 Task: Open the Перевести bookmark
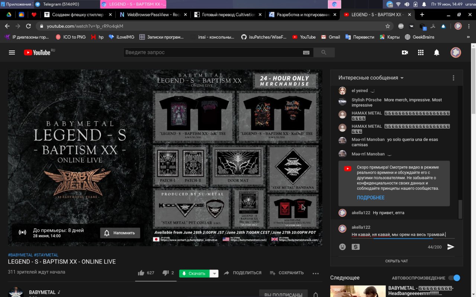click(360, 37)
